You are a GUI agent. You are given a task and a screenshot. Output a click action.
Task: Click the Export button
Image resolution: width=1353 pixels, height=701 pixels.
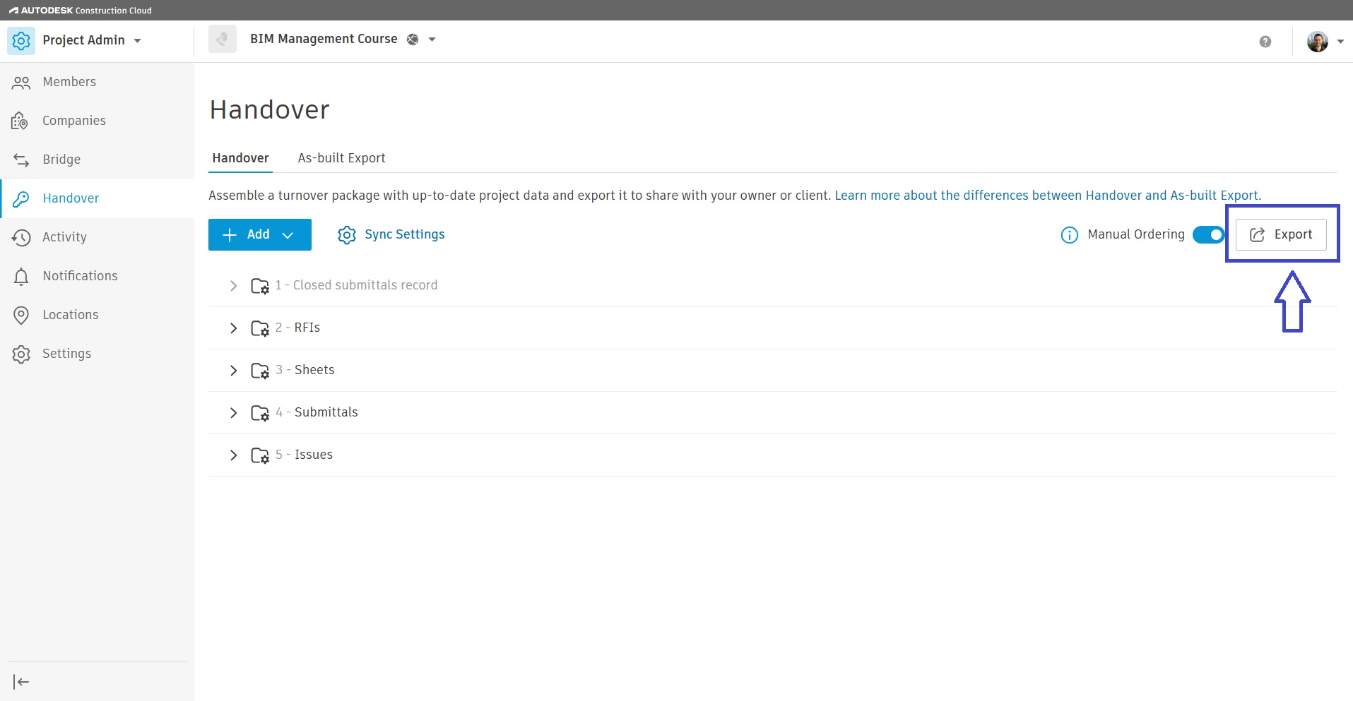pos(1280,235)
